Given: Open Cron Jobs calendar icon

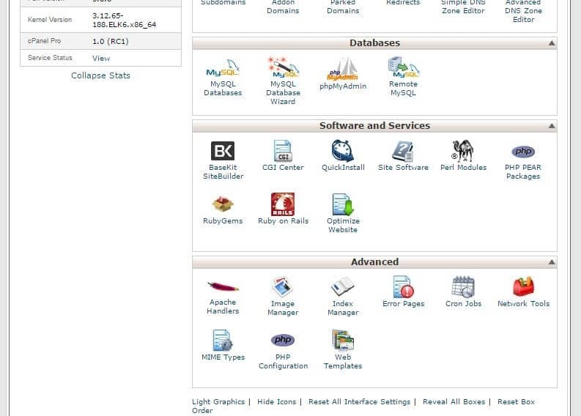Looking at the screenshot, I should [463, 287].
